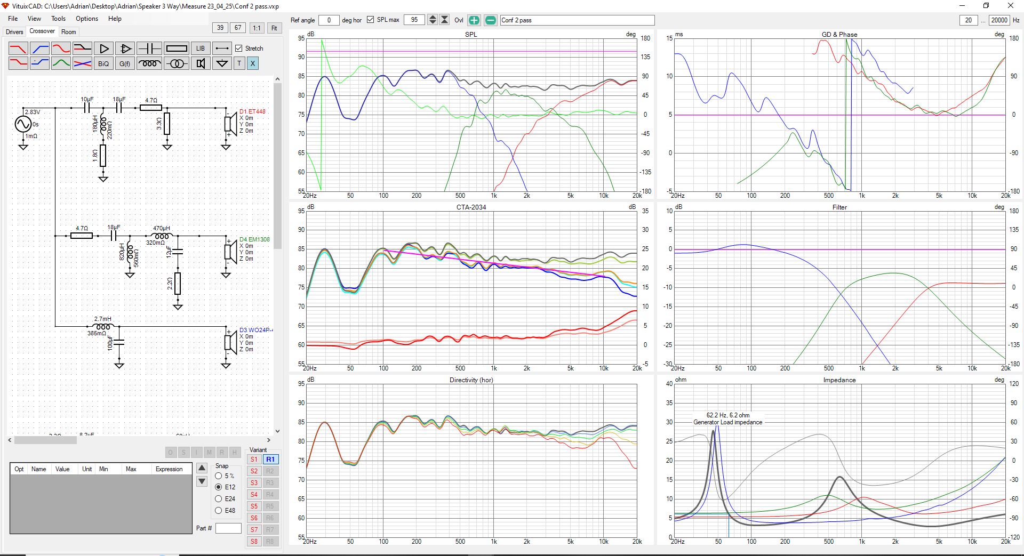1024x556 pixels.
Task: Click the overlay name field 'Conf 2 pass'
Action: (x=577, y=20)
